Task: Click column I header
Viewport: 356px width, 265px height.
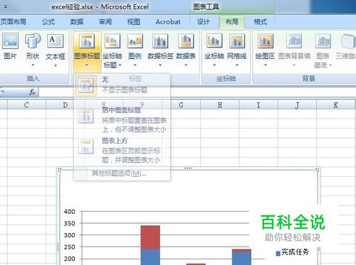Action: [258, 105]
